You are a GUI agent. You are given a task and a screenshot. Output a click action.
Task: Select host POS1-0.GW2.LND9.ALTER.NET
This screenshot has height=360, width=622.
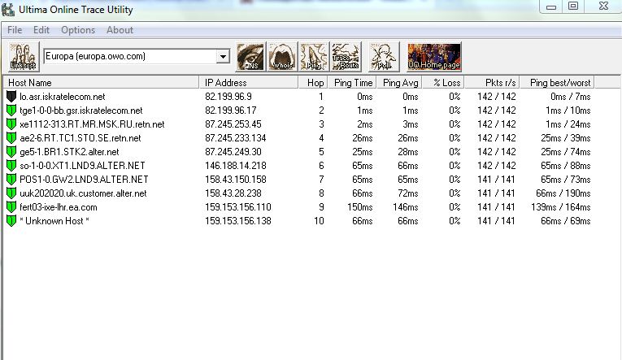[x=84, y=180]
